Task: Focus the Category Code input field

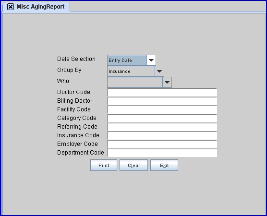Action: pyautogui.click(x=162, y=119)
